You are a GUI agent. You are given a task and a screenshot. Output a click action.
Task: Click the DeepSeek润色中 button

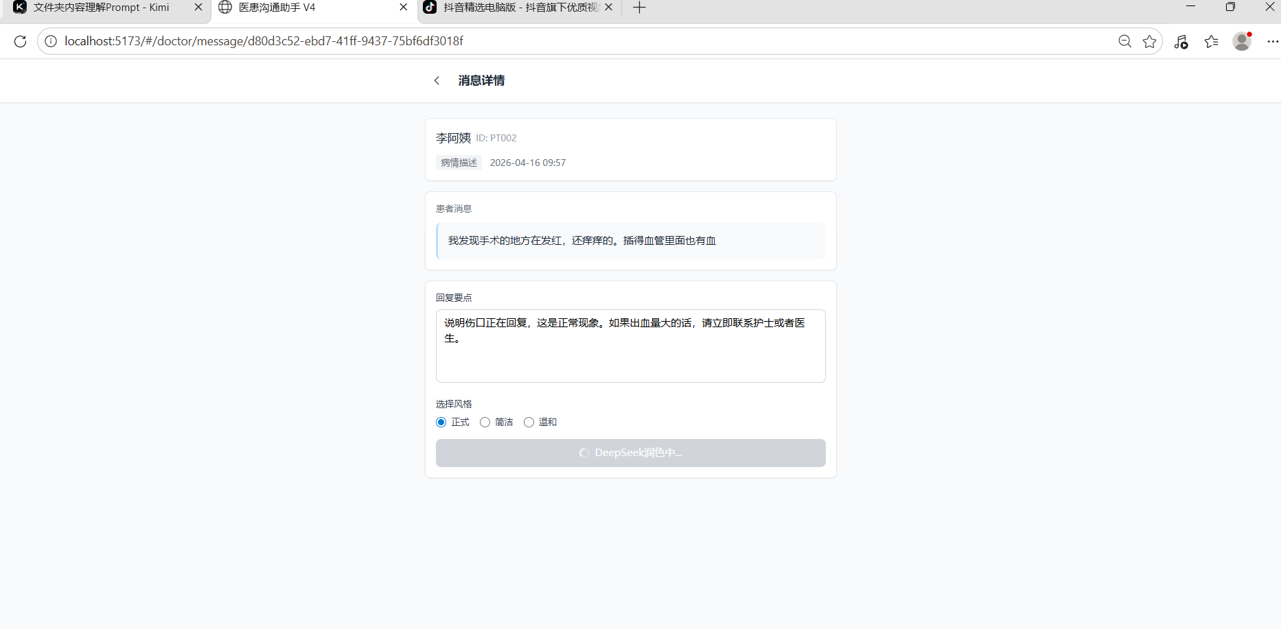pos(630,453)
